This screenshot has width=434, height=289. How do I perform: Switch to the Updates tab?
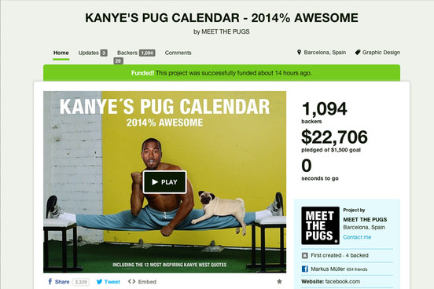pos(93,53)
